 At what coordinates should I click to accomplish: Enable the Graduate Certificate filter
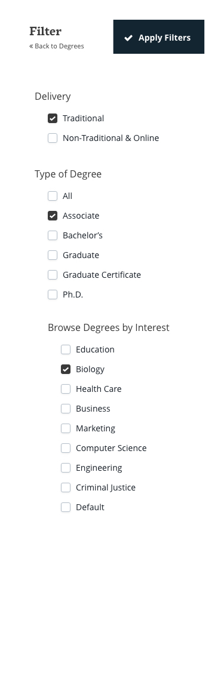[53, 275]
